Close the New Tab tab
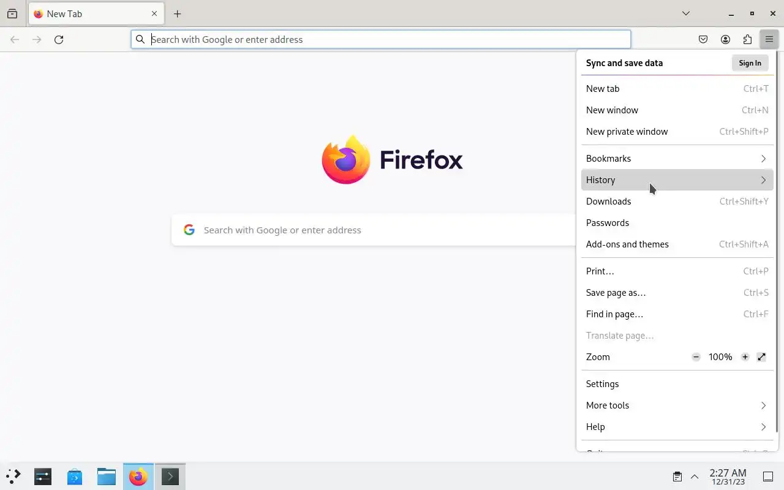784x490 pixels. [154, 13]
